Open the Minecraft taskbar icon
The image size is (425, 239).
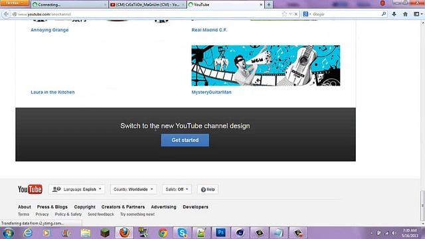click(x=105, y=233)
